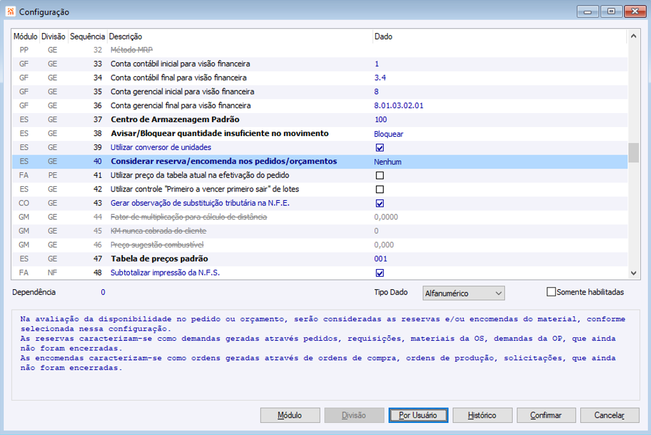This screenshot has width=651, height=435.
Task: Click the Divisão button
Action: click(354, 415)
